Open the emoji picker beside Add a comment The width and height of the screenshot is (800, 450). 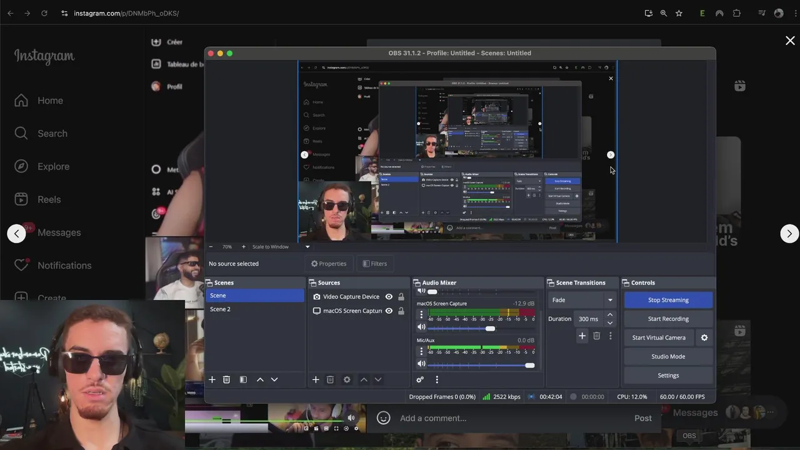(384, 418)
